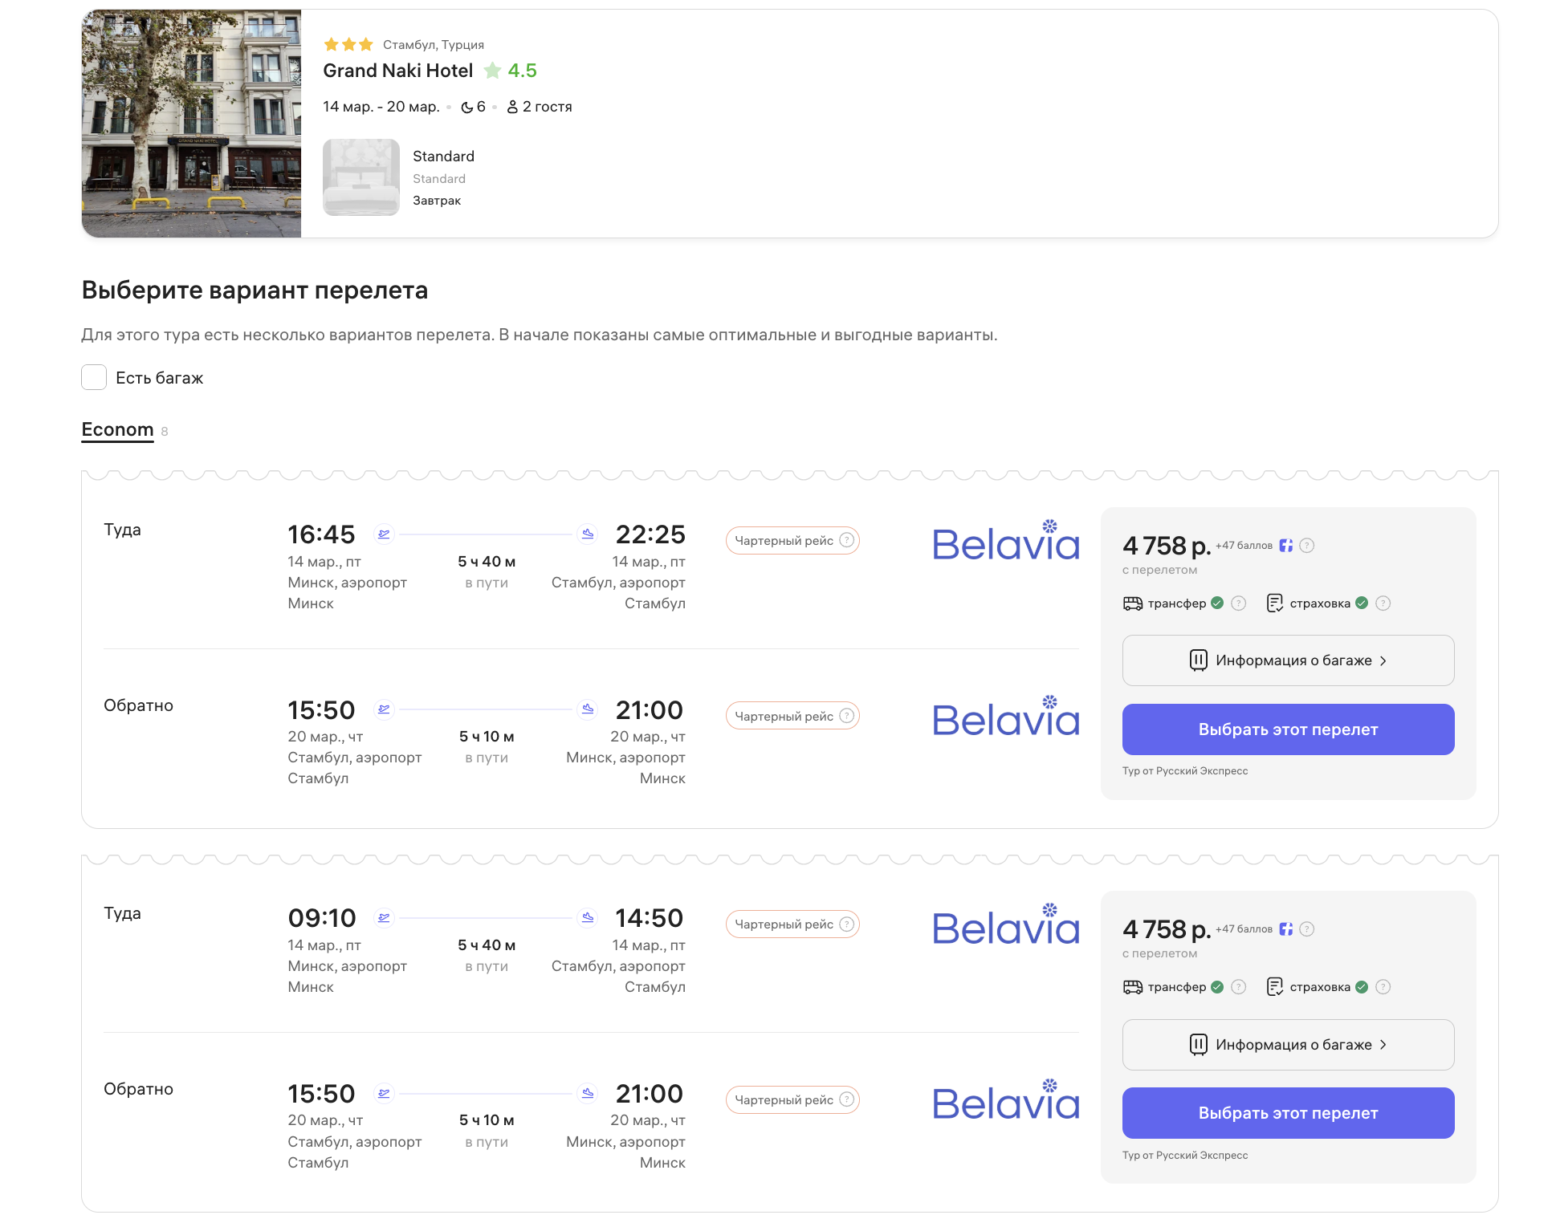The height and width of the screenshot is (1223, 1556).
Task: Switch to the Econom tab
Action: click(x=117, y=429)
